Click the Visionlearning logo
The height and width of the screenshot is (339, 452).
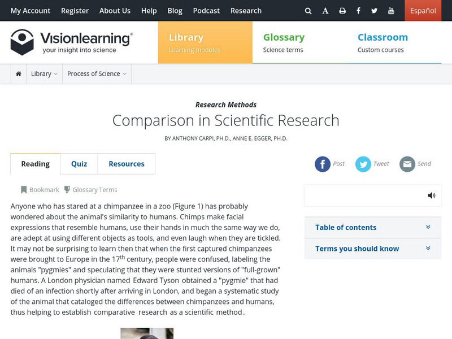[x=72, y=42]
